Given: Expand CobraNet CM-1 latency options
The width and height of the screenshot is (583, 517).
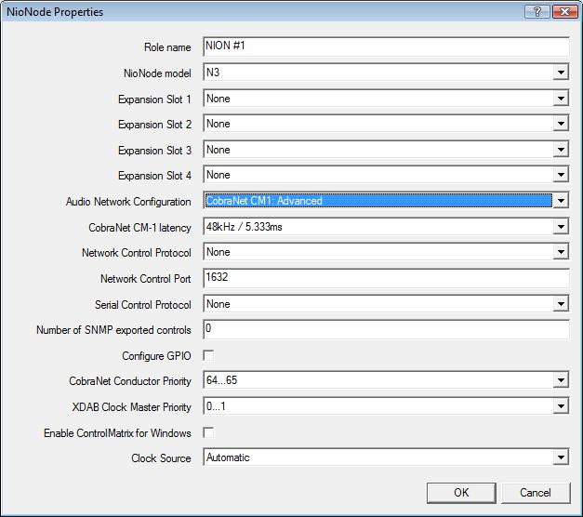Looking at the screenshot, I should pyautogui.click(x=561, y=227).
